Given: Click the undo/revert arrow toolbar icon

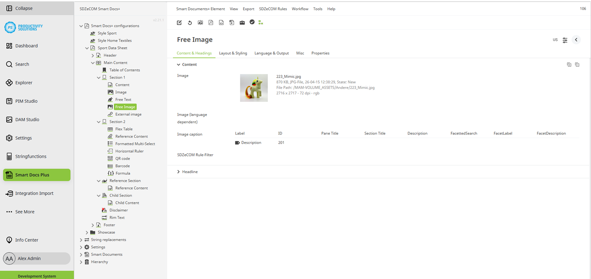Looking at the screenshot, I should click(190, 23).
